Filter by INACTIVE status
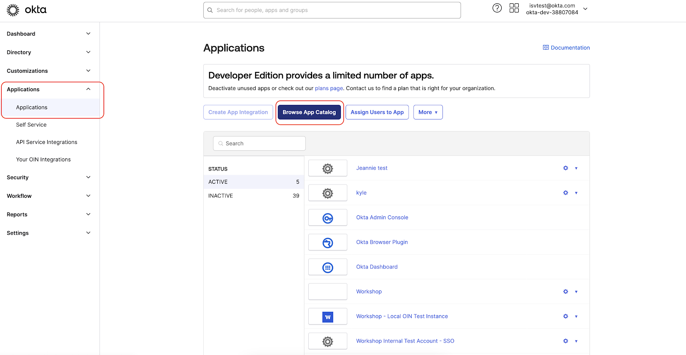This screenshot has width=686, height=355. pos(254,196)
